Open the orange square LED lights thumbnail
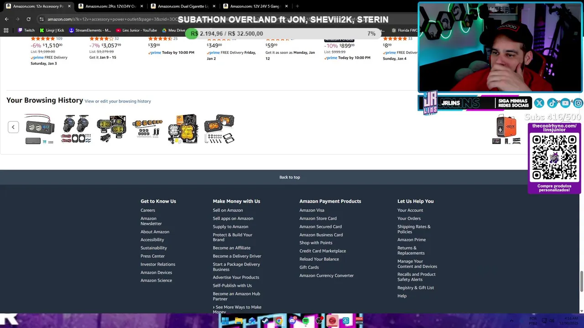This screenshot has width=584, height=328. point(219,129)
